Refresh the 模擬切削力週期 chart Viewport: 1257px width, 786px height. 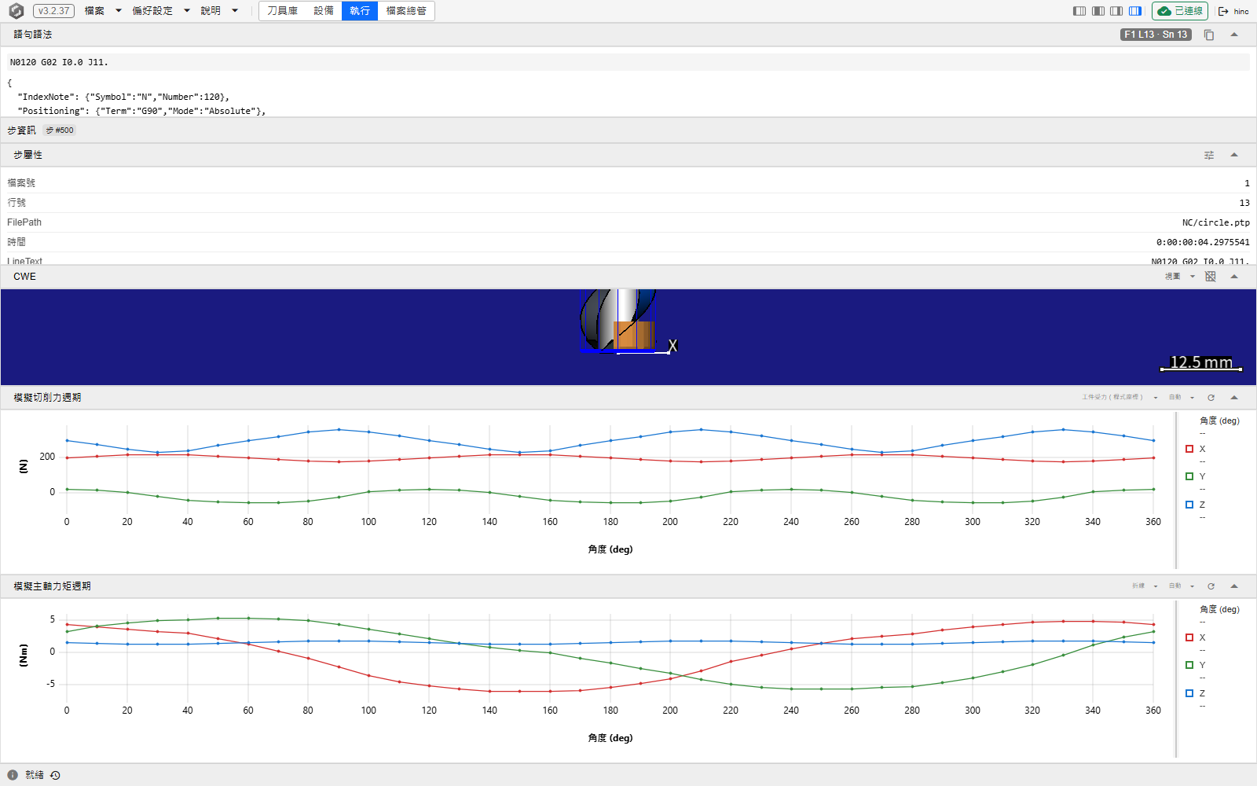click(x=1211, y=398)
